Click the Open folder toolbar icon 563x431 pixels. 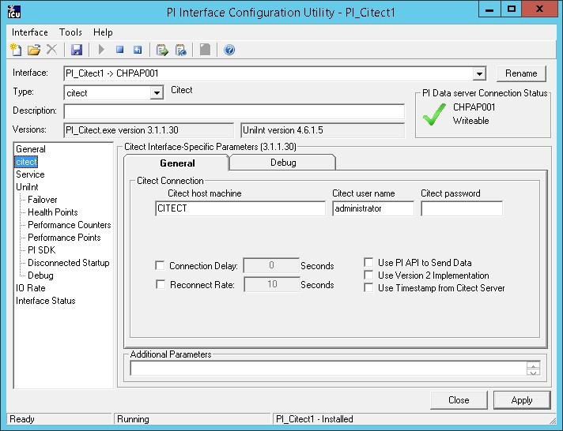click(x=34, y=50)
